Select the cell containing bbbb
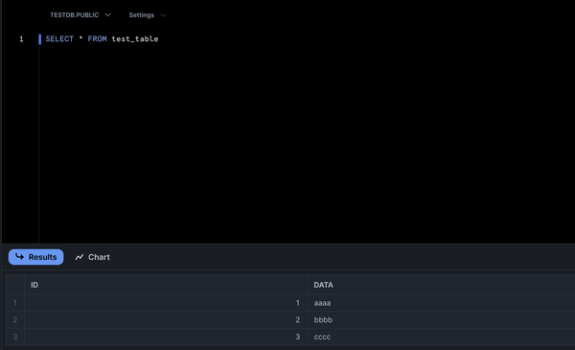This screenshot has height=350, width=575. 441,320
